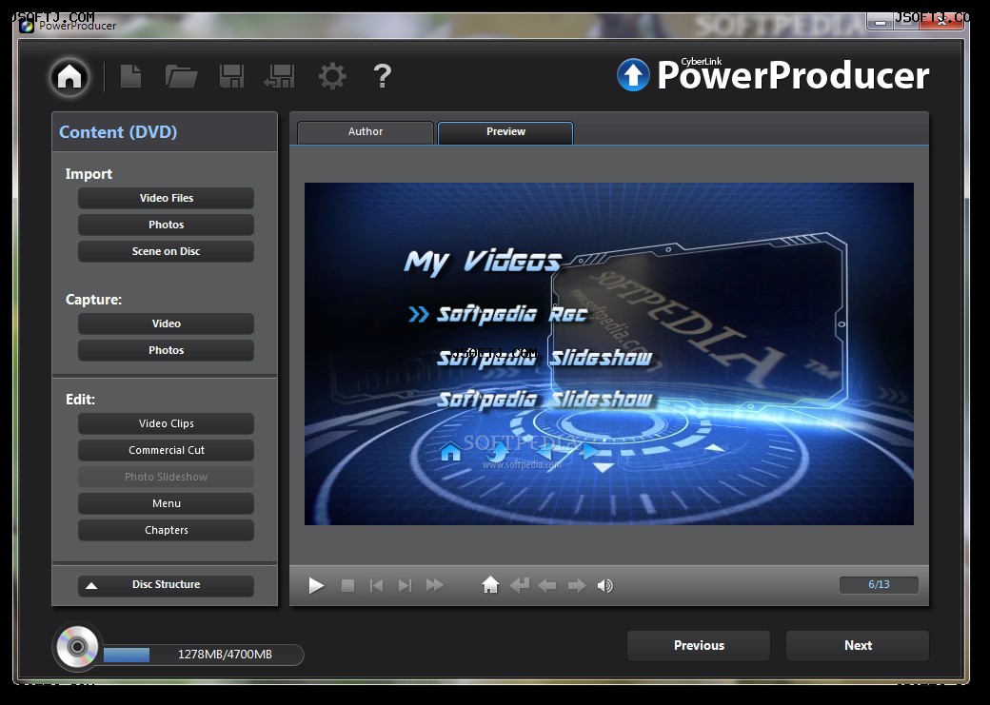Viewport: 990px width, 705px height.
Task: Open the Chapters editor
Action: click(166, 530)
